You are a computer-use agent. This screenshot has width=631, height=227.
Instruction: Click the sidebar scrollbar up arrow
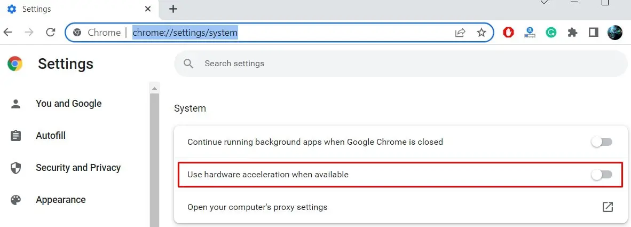[x=154, y=88]
